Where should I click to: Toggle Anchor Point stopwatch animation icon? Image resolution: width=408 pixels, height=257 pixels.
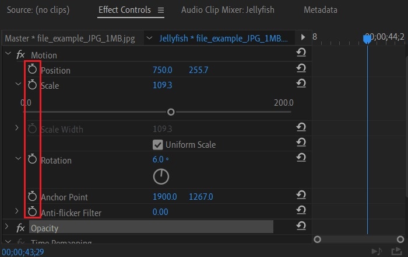tap(33, 196)
